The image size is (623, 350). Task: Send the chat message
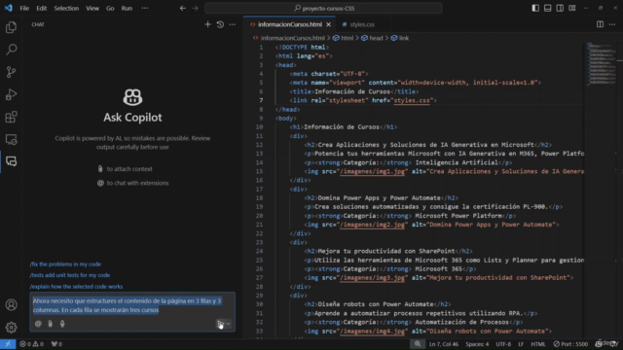click(220, 324)
